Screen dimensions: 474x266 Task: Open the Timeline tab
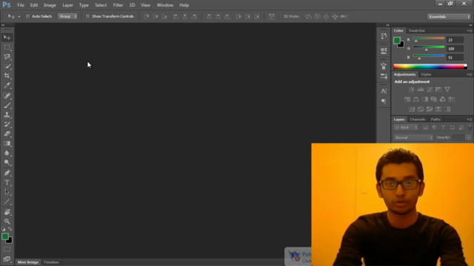pyautogui.click(x=51, y=262)
